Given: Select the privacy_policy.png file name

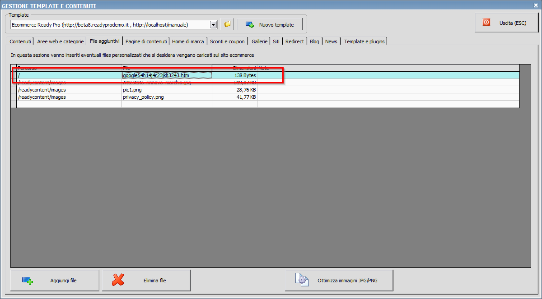Looking at the screenshot, I should 143,97.
